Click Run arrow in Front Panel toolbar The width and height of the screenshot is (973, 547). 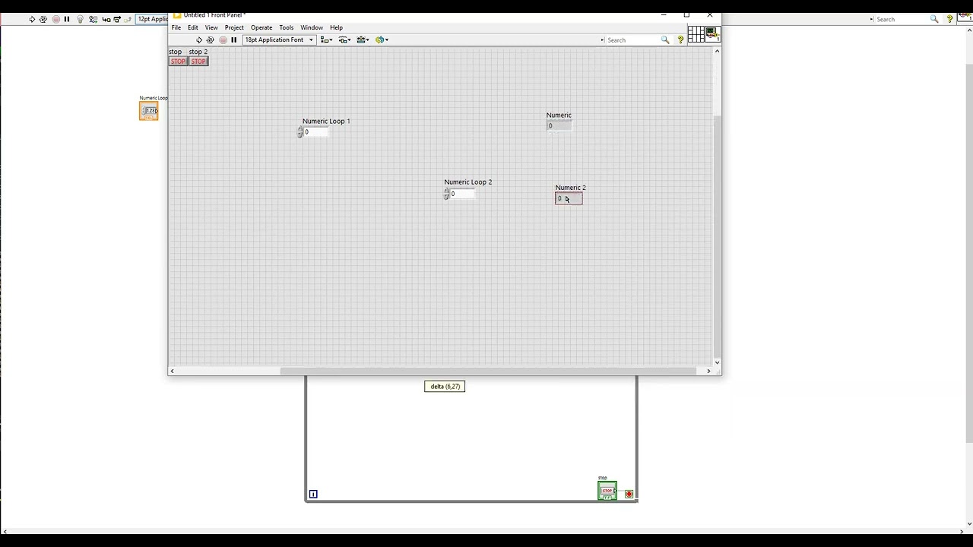[199, 40]
